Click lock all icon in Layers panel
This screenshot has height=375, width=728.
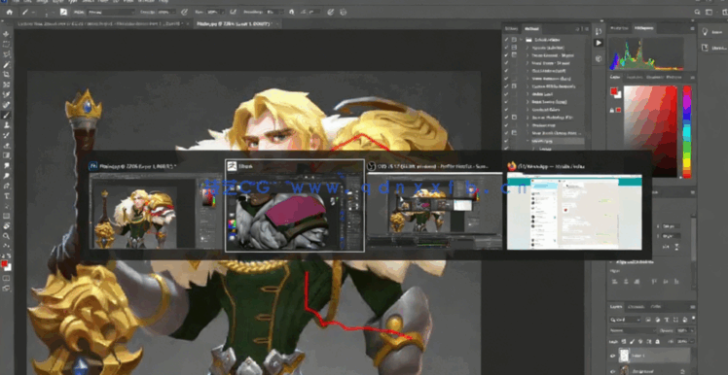657,341
